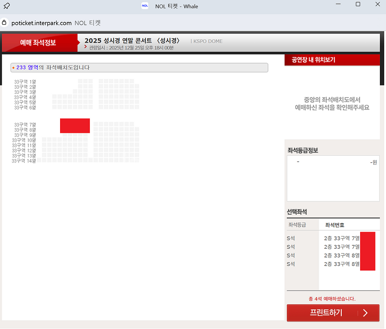Click the pin icon in the Whale title bar
The image size is (386, 329).
[x=7, y=6]
